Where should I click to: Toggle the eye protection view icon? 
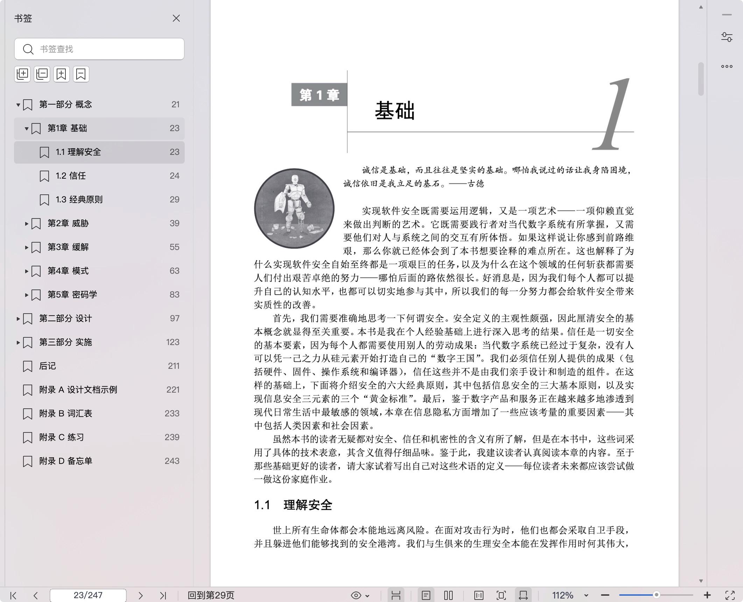[x=356, y=595]
